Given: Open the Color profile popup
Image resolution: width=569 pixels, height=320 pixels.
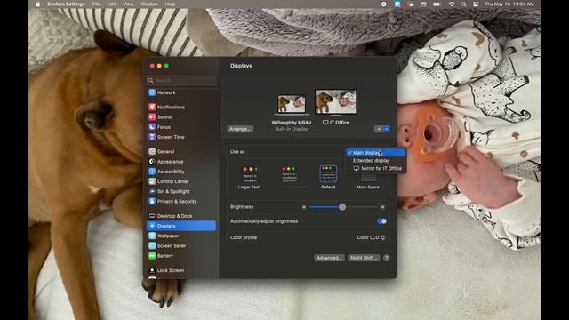Looking at the screenshot, I should coord(371,237).
